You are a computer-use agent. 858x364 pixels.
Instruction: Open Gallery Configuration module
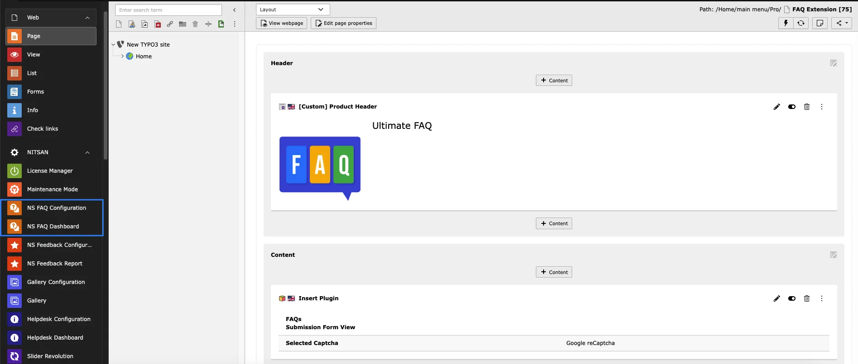[51, 282]
